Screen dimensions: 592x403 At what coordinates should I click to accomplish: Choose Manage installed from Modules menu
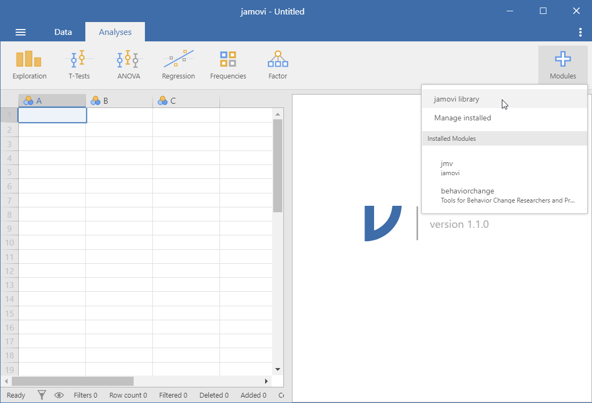coord(505,118)
